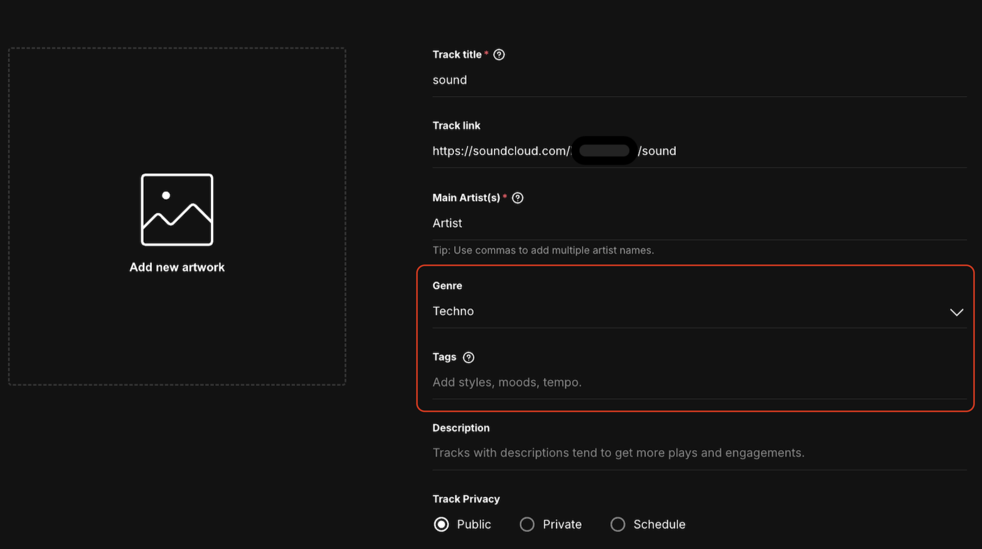Choose Schedule track privacy
The width and height of the screenshot is (982, 549).
coord(618,524)
